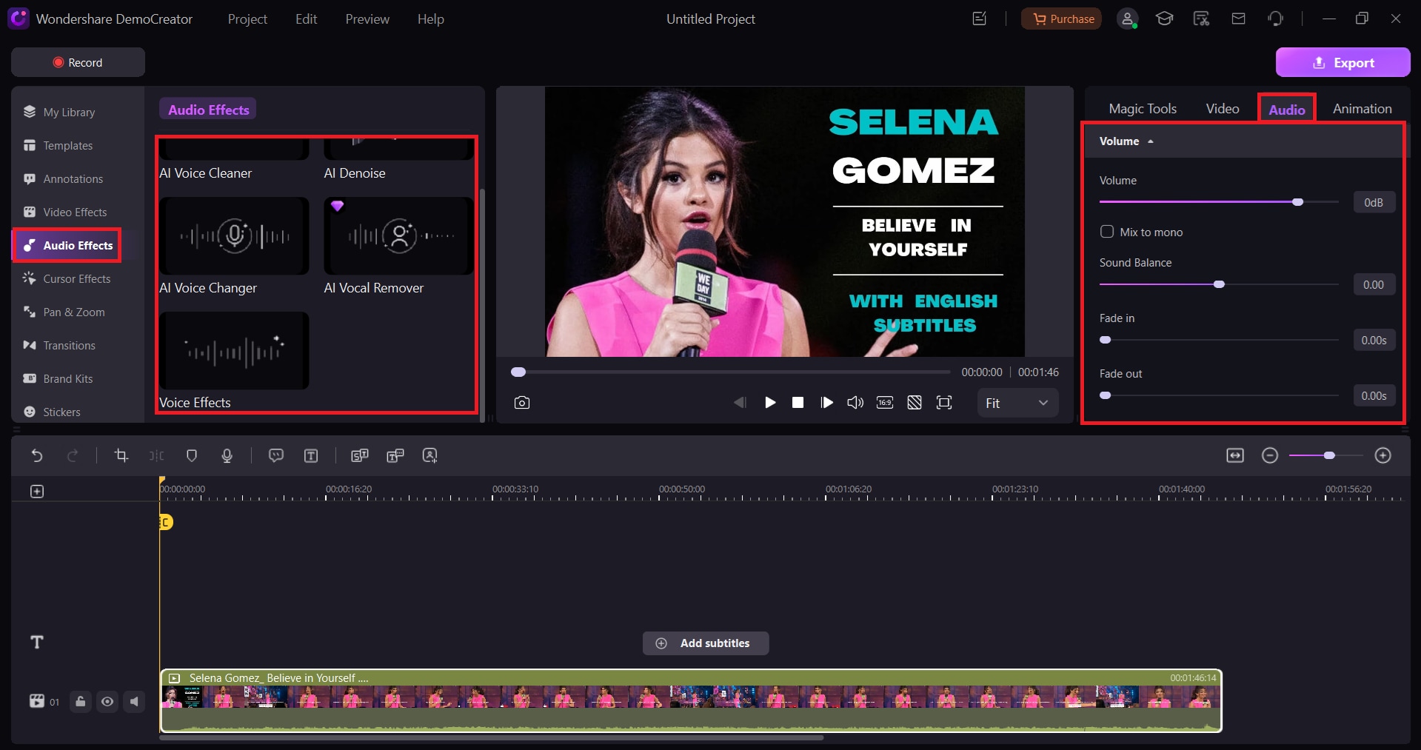Lock track 01 with the padlock
Viewport: 1421px width, 750px height.
click(81, 701)
